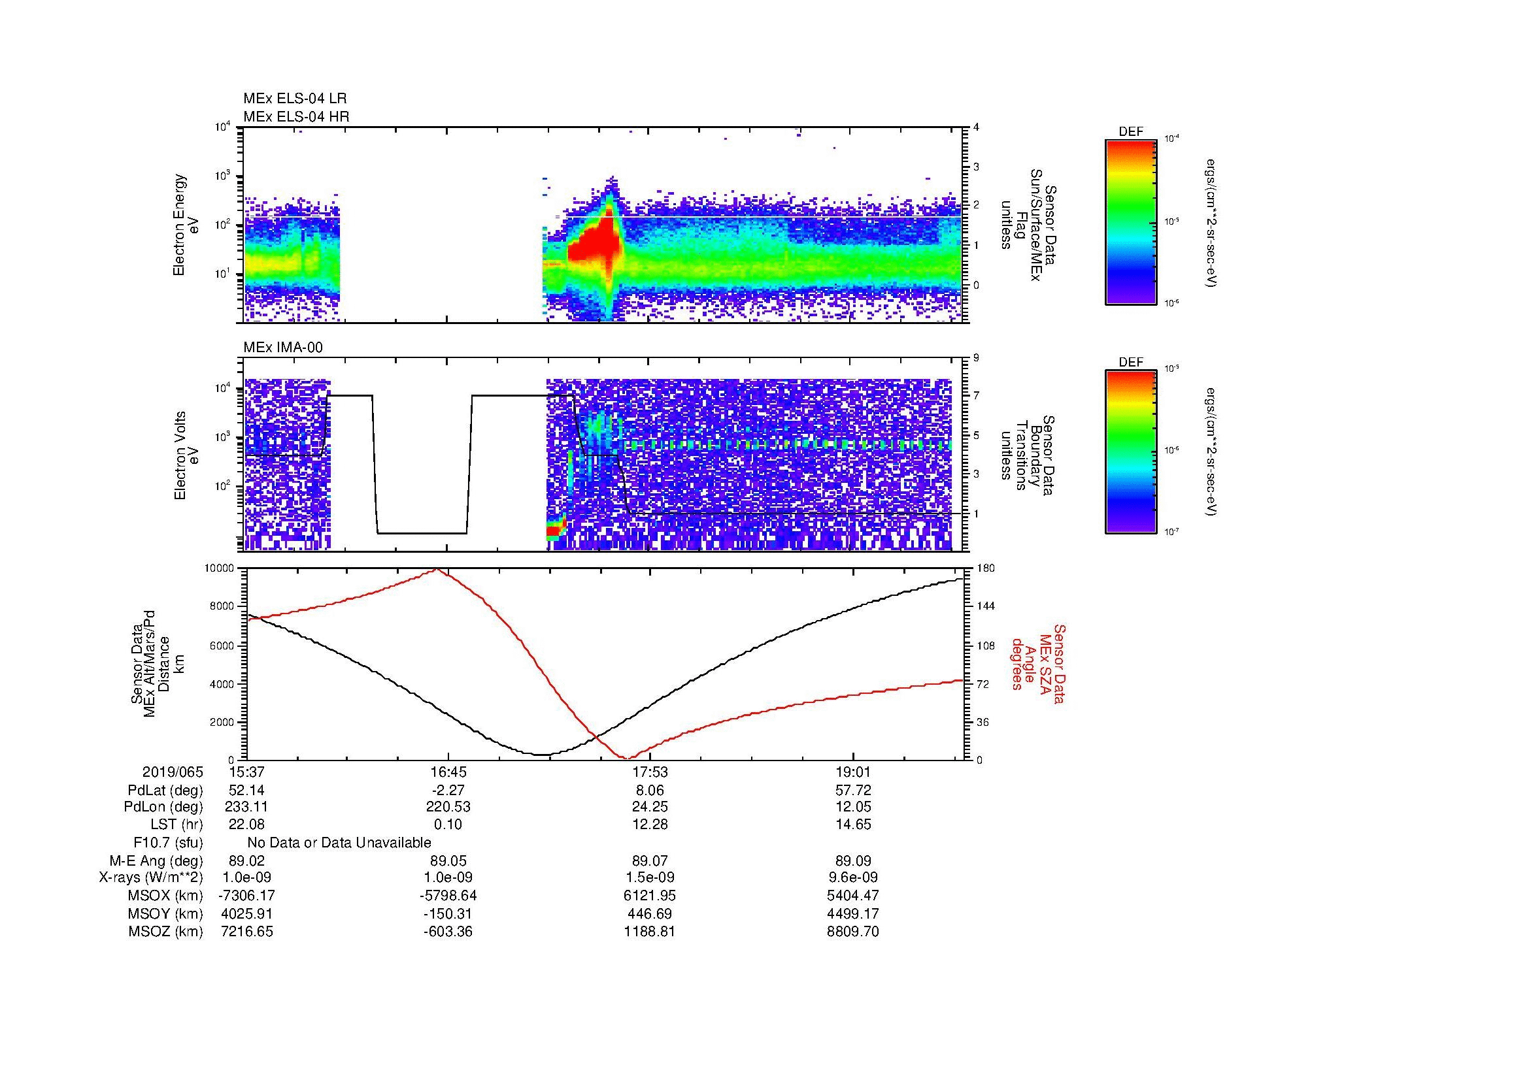Click the MSOY value '-150.31'

point(448,913)
